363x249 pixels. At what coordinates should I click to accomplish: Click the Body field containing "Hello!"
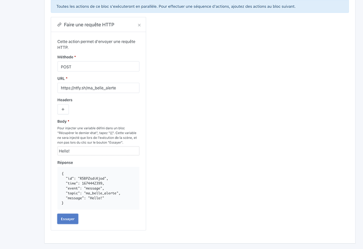98,151
